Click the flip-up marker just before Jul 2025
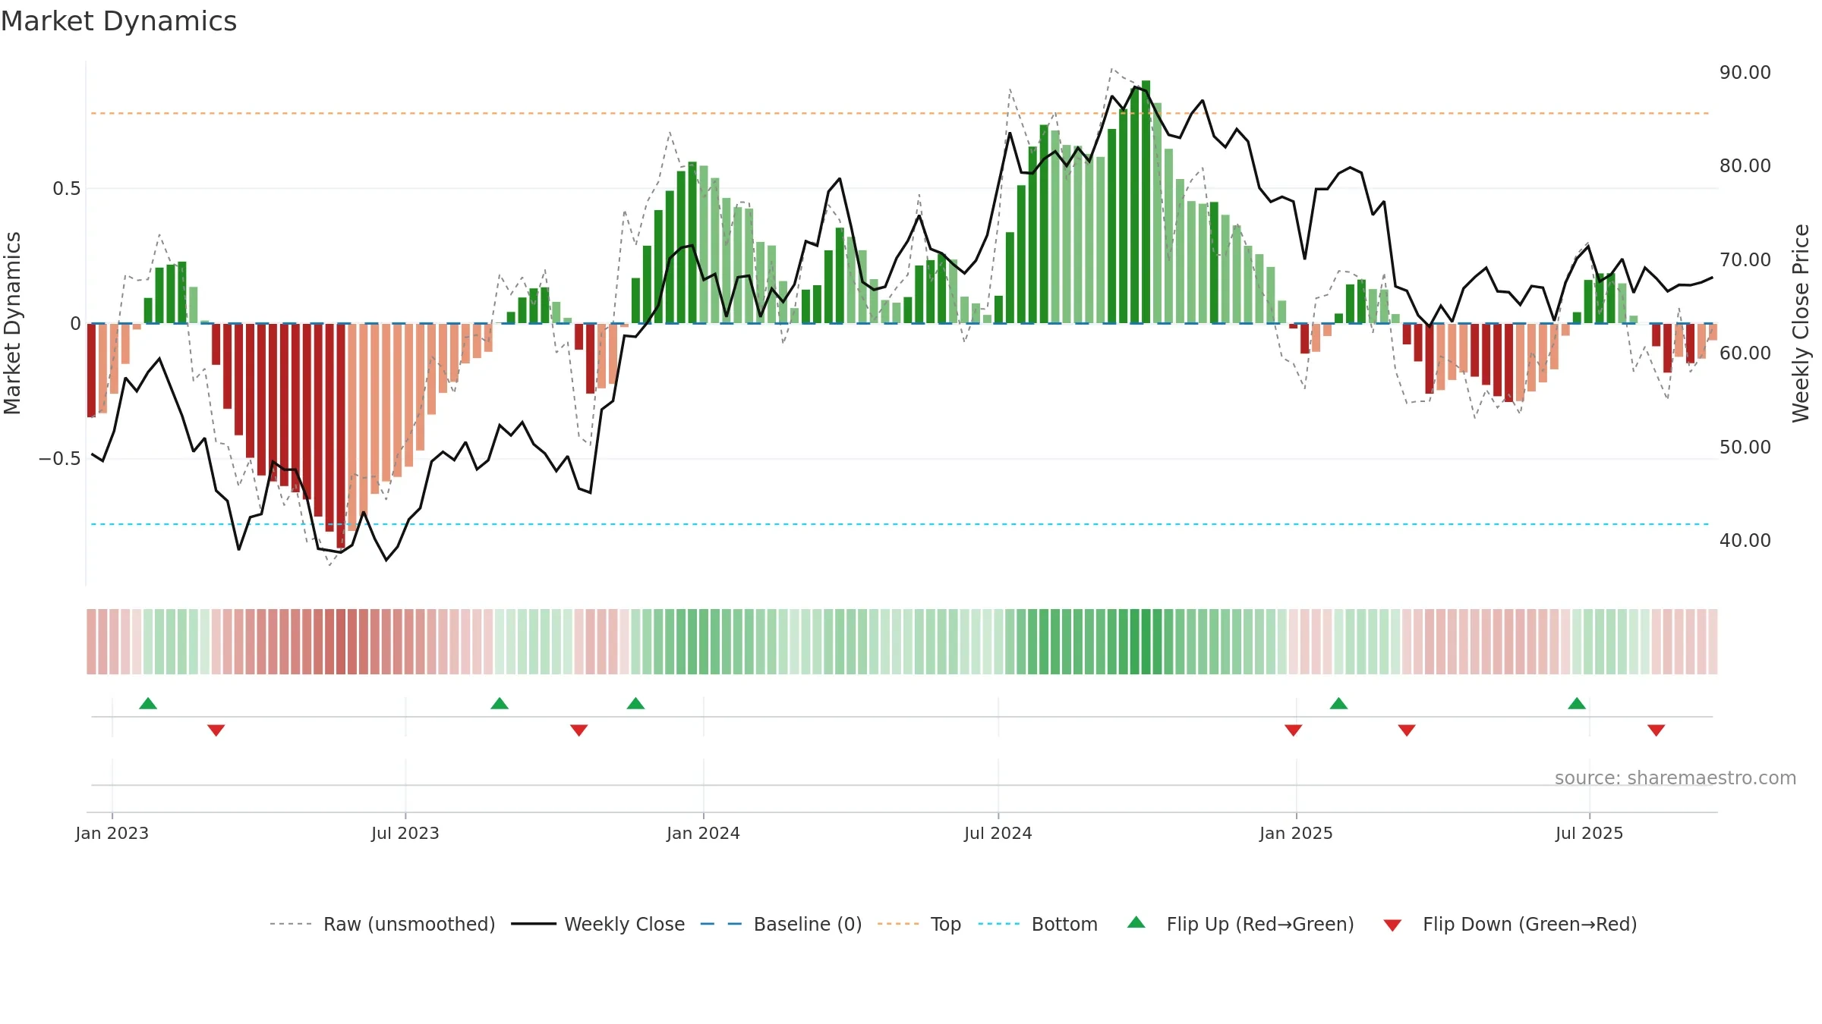 [x=1577, y=703]
